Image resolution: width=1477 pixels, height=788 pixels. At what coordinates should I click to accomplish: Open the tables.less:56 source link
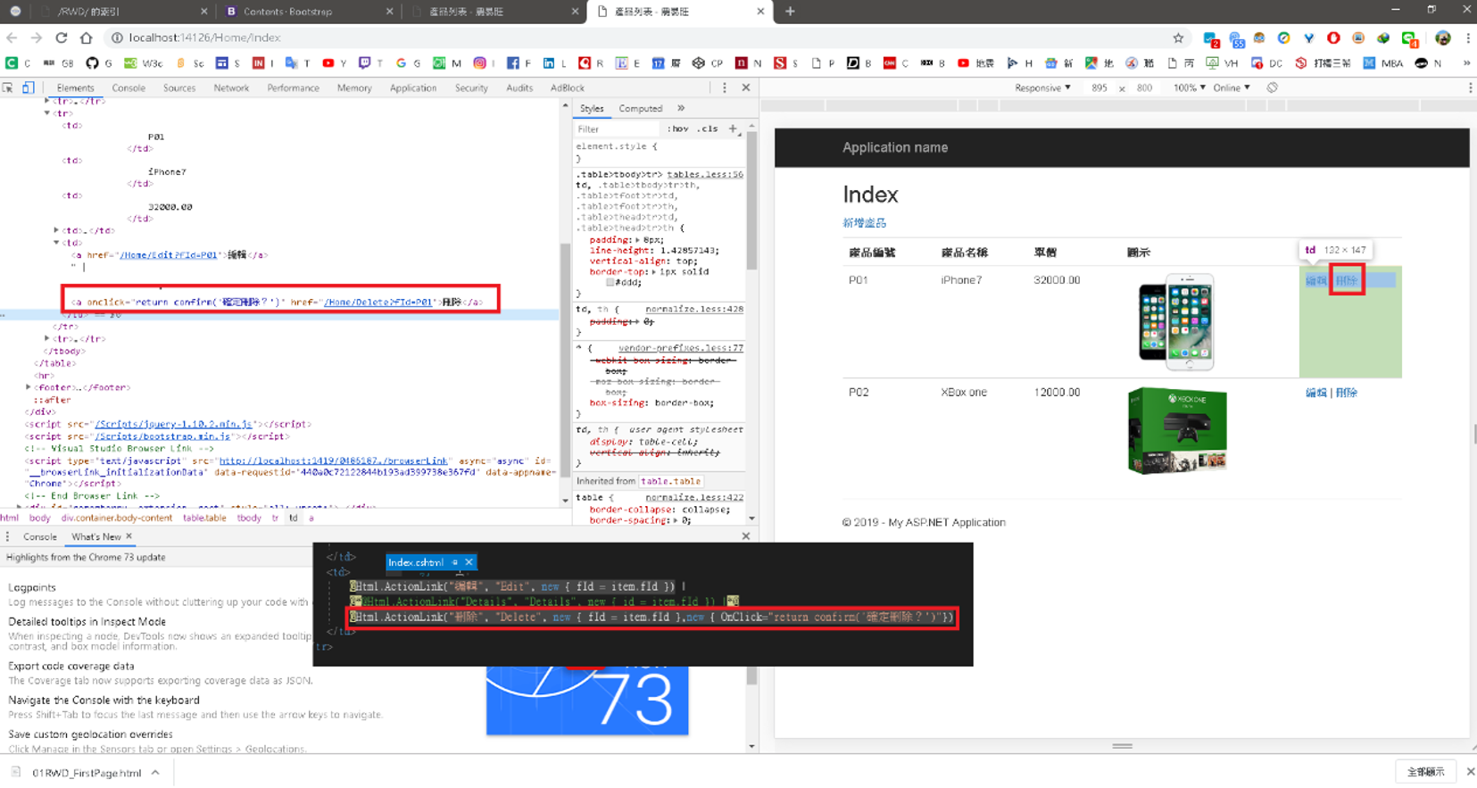pos(705,174)
